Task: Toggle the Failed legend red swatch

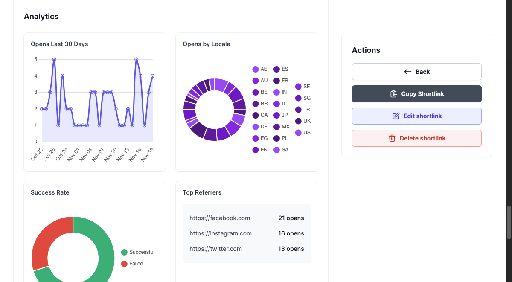Action: click(125, 264)
